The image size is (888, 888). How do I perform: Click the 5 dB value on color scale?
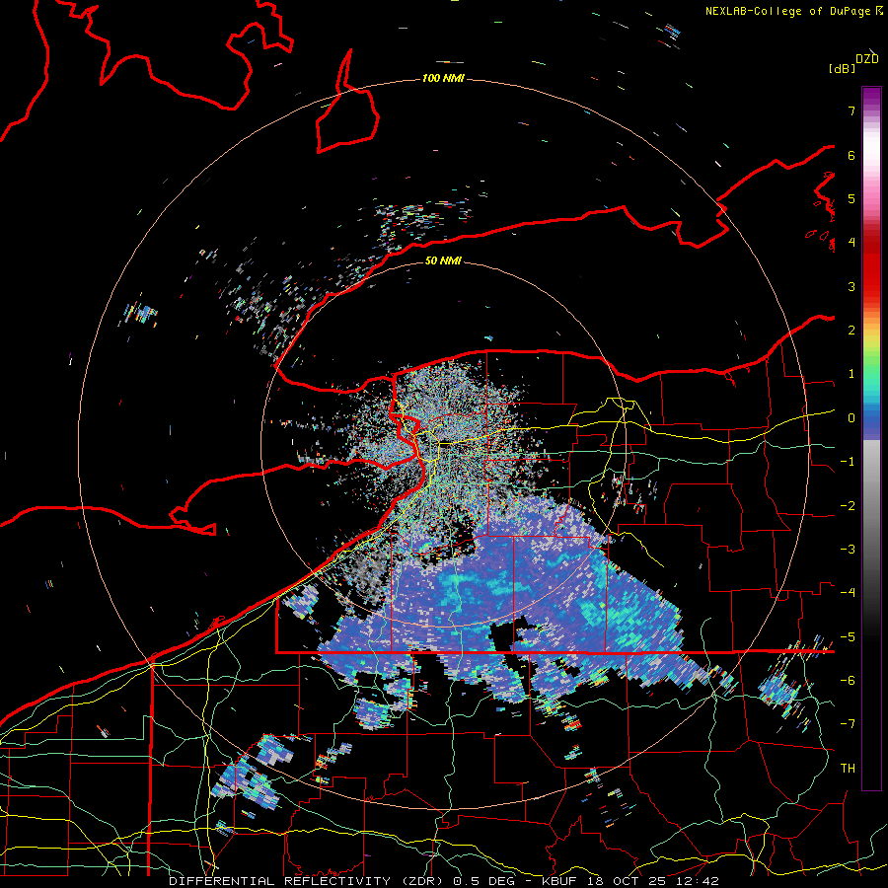coord(851,198)
